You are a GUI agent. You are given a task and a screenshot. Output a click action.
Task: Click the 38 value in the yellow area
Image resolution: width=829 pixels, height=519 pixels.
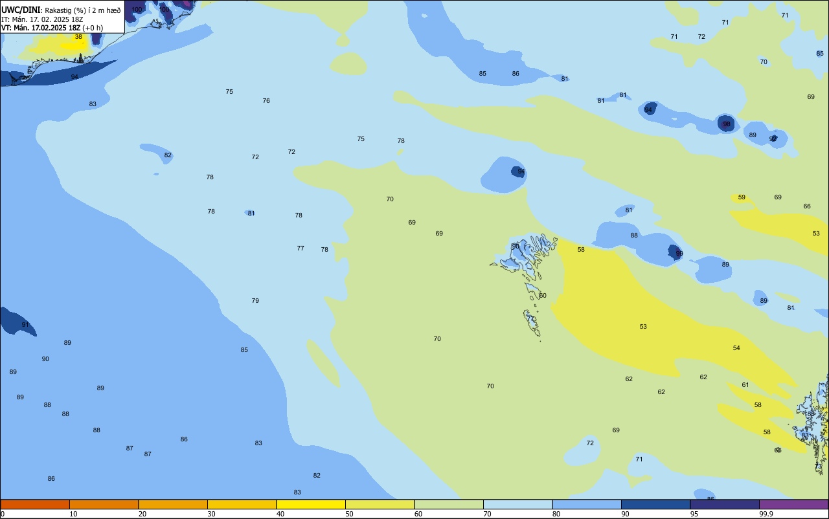coord(78,37)
